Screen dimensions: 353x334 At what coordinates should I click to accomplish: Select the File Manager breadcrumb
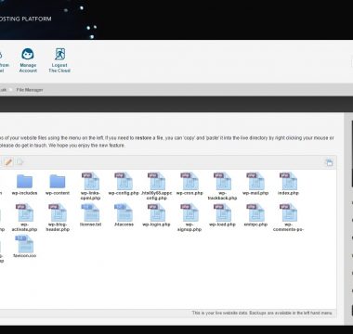pos(30,90)
